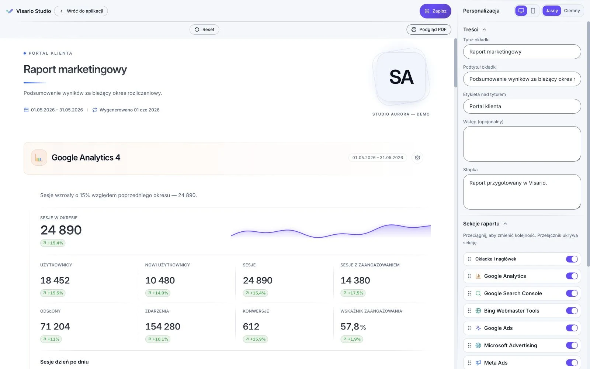590x369 pixels.
Task: Collapse the Treści section
Action: (475, 30)
